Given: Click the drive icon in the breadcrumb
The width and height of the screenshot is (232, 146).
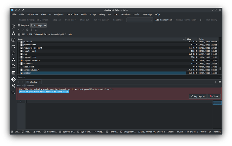Looking at the screenshot, I should click(19, 34).
